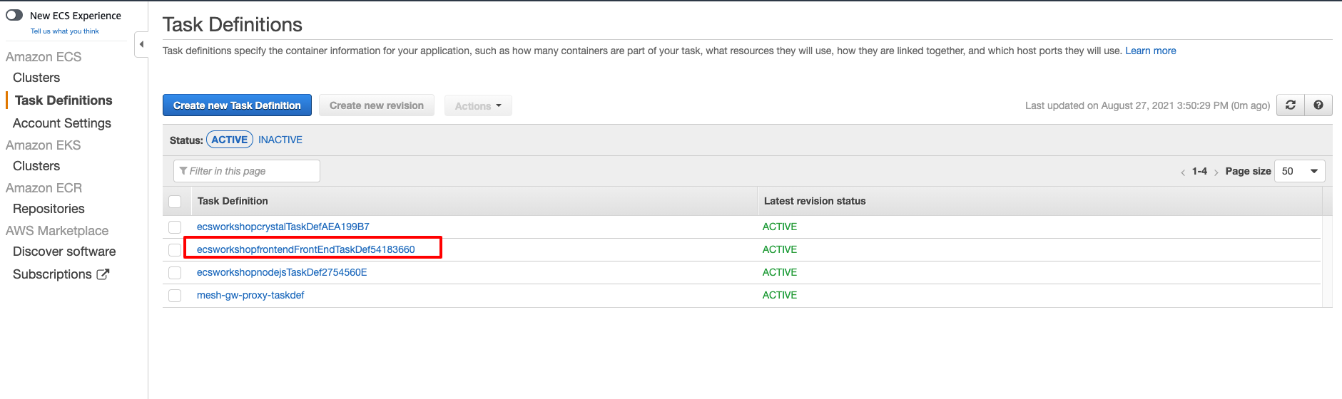Check ecsworkshopfrontendFrontEndTaskDef54183660 row checkbox
This screenshot has height=399, width=1342.
tap(175, 250)
